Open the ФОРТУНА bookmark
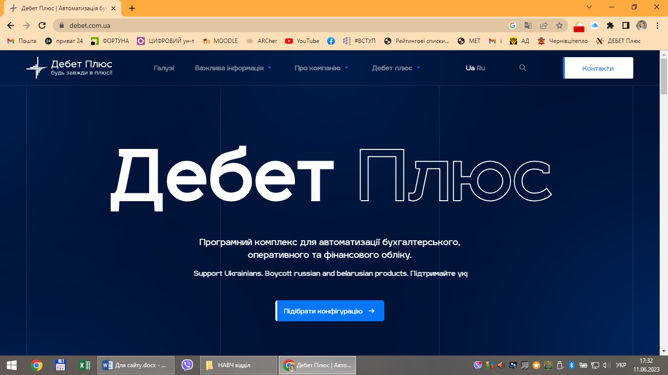The image size is (668, 375). click(110, 41)
